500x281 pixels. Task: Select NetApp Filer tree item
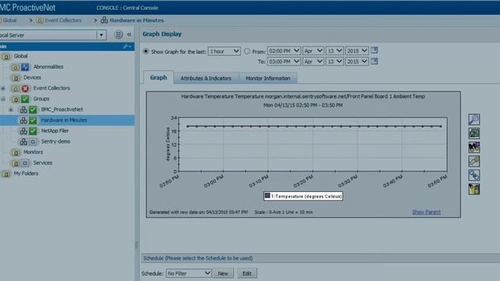pos(55,130)
